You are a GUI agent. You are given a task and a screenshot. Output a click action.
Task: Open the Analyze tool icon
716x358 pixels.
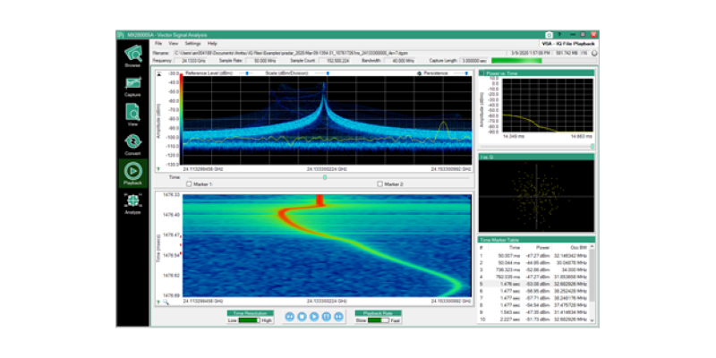click(132, 200)
